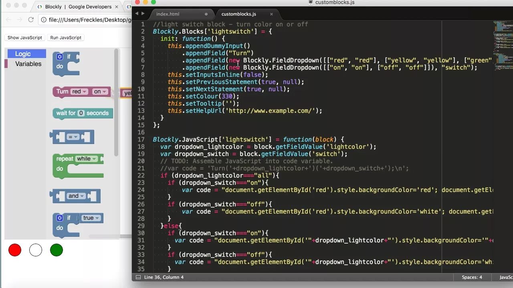Click 'this.setPreviousStatement(true, null);' code line
The height and width of the screenshot is (288, 513).
tap(236, 82)
